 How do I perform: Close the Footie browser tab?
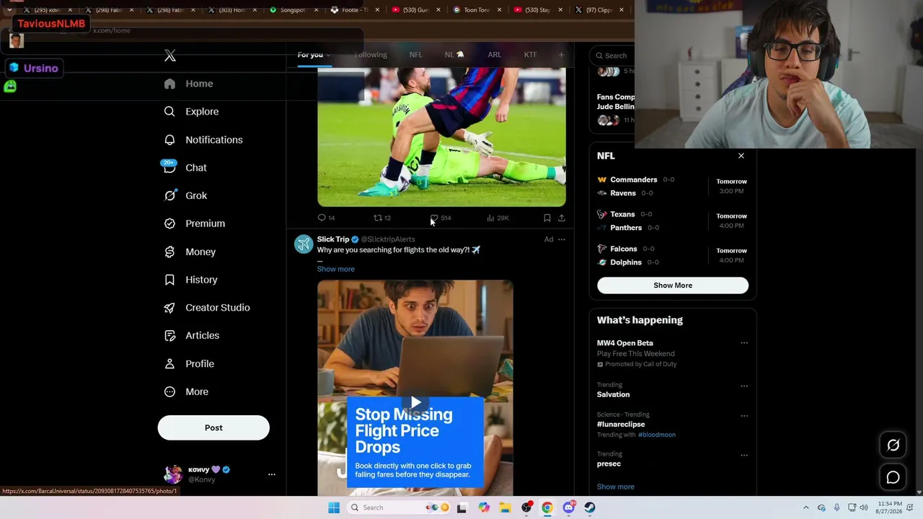click(376, 10)
